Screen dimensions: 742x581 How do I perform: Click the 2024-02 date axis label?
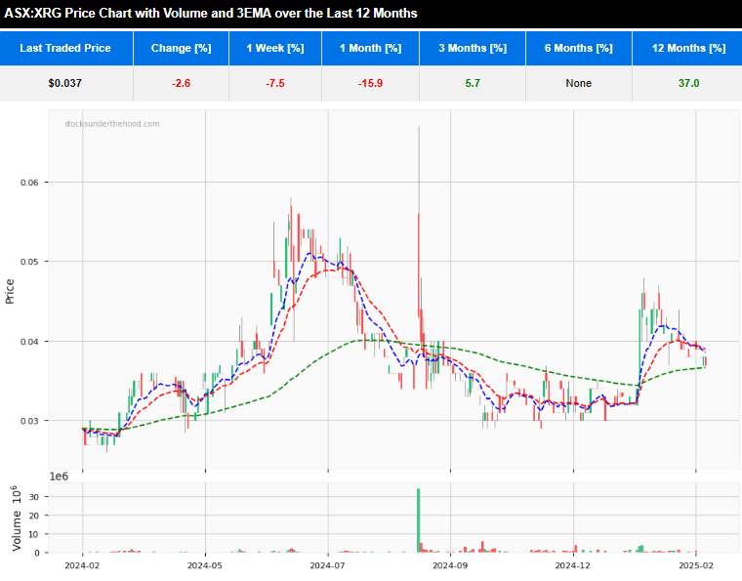pos(82,565)
